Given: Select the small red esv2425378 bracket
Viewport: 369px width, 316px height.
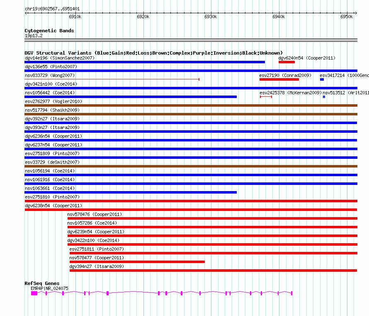Looking at the screenshot, I should coord(266,97).
